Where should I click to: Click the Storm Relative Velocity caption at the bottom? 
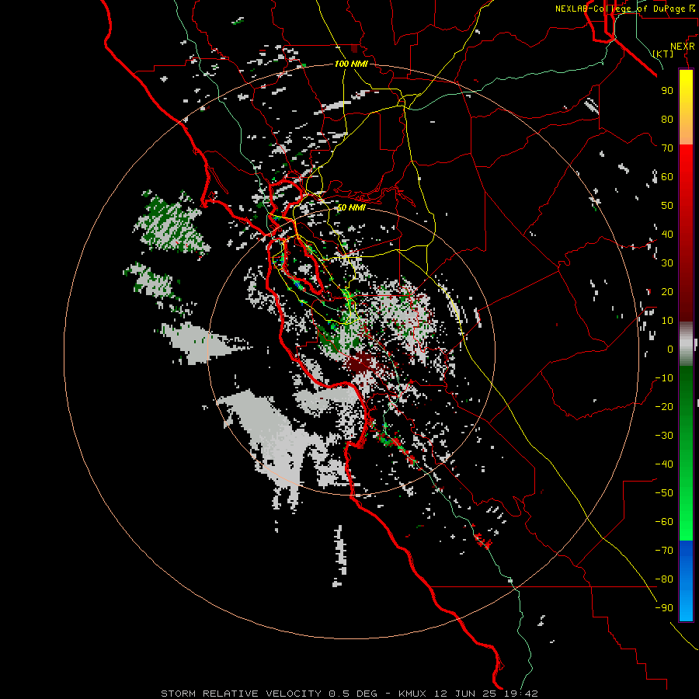(x=349, y=694)
